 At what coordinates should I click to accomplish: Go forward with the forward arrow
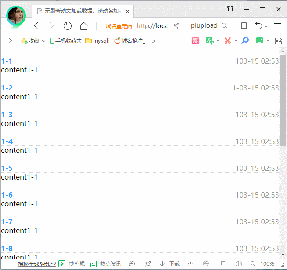51,26
